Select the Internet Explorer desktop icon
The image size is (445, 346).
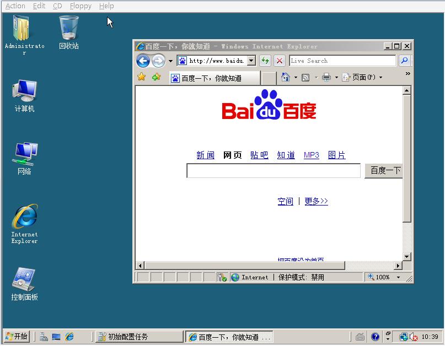coord(24,224)
